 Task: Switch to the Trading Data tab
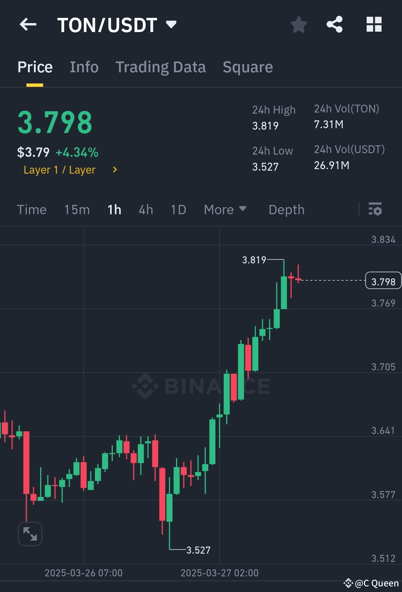click(x=161, y=67)
